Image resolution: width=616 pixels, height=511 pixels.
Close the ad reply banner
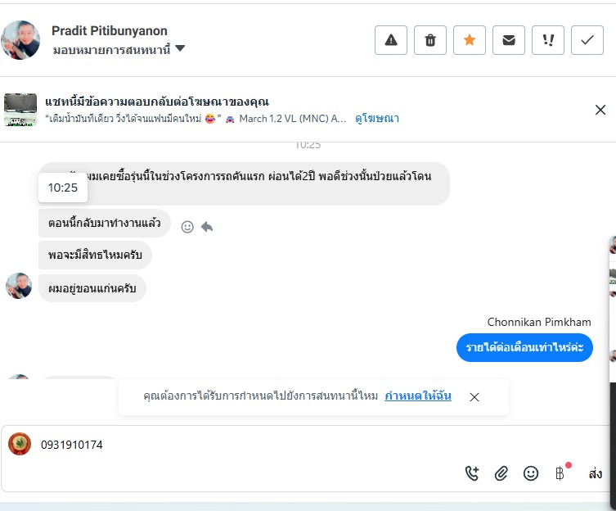[x=600, y=110]
